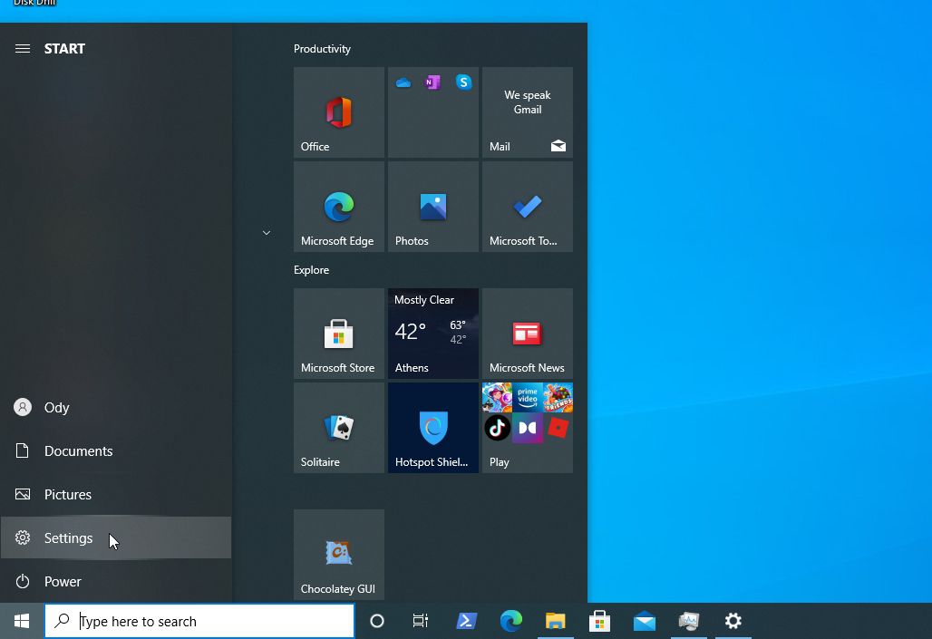Open the Mail tile showing We speak Gmail
The image size is (932, 639).
click(x=528, y=112)
